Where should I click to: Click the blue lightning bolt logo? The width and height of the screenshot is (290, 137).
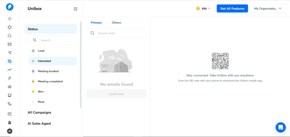click(10, 7)
